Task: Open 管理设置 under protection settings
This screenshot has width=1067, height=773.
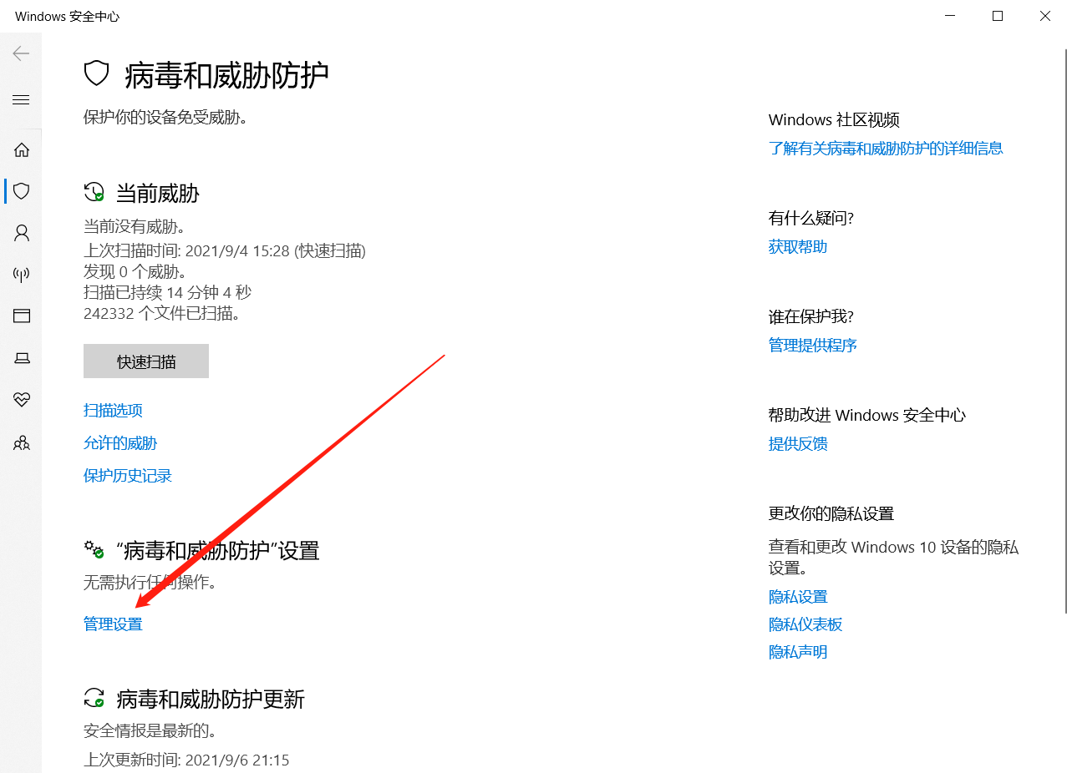Action: (113, 623)
